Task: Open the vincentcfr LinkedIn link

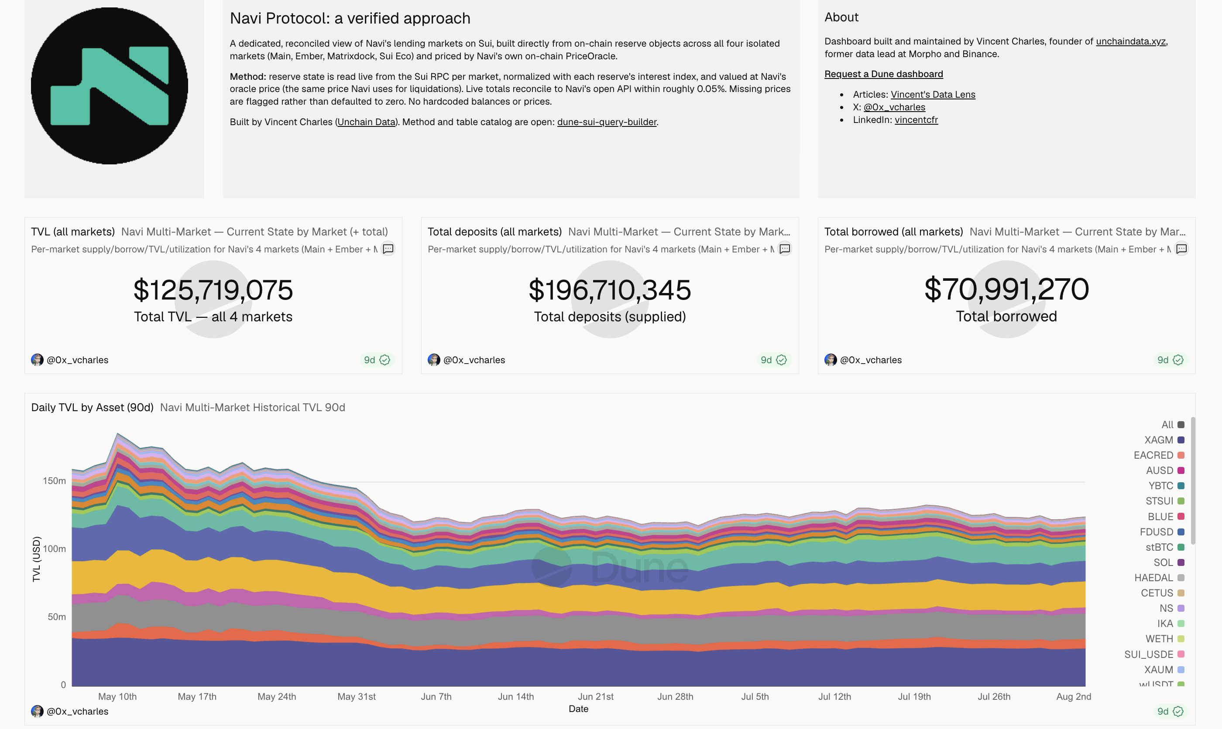Action: pos(916,120)
